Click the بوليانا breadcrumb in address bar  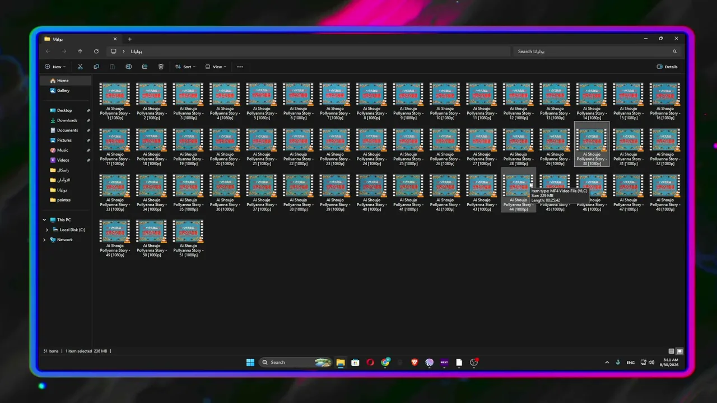[x=136, y=51]
